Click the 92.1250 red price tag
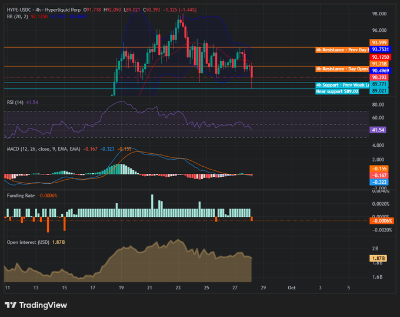The width and height of the screenshot is (400, 317). pyautogui.click(x=381, y=57)
